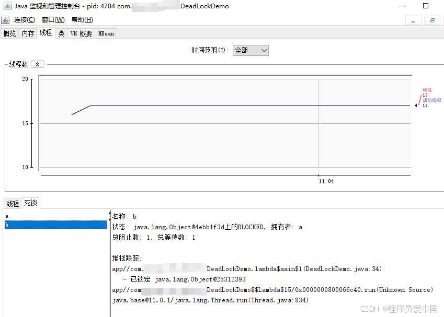Minimize the JConsole main window
This screenshot has width=444, height=317.
click(x=402, y=6)
